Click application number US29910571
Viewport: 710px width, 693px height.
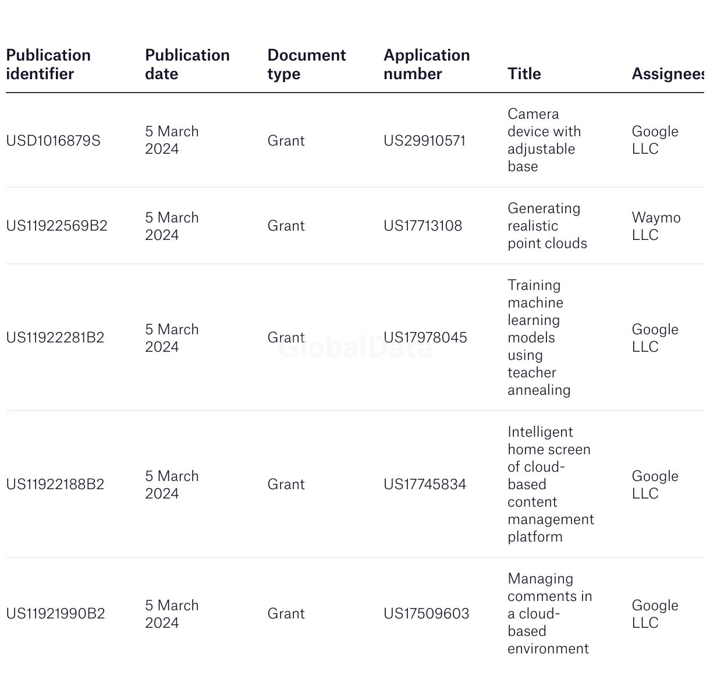tap(424, 141)
